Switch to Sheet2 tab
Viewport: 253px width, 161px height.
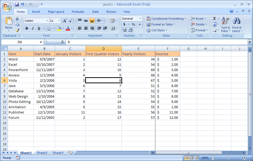pyautogui.click(x=42, y=153)
